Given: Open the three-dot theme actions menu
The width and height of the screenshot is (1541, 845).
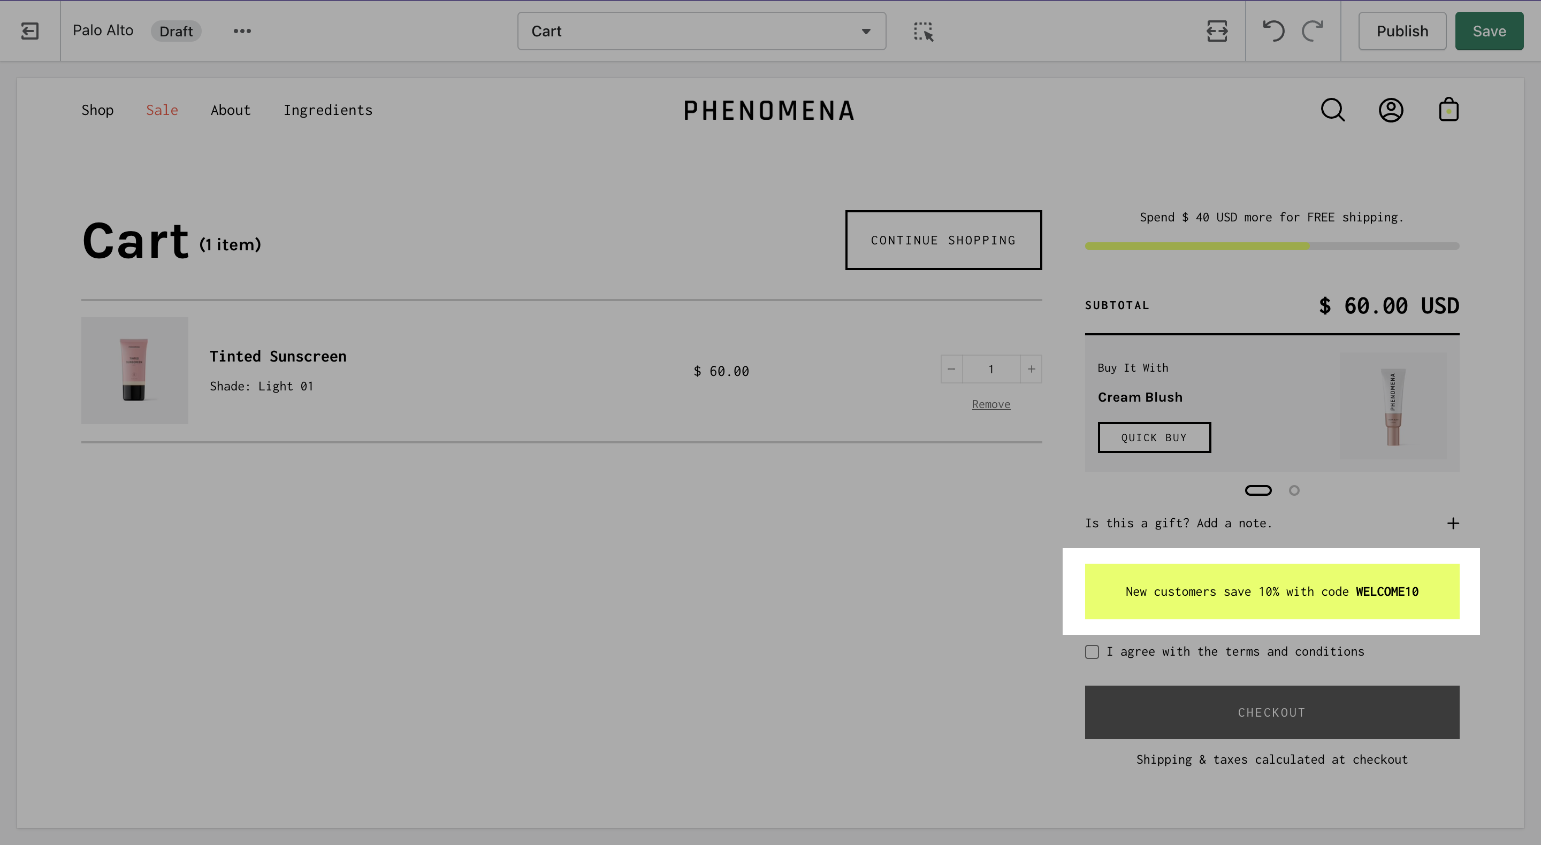Looking at the screenshot, I should point(242,31).
